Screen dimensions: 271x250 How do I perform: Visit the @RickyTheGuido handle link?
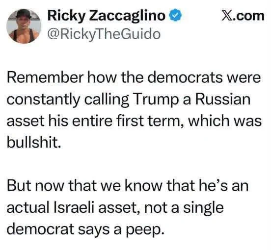(104, 34)
